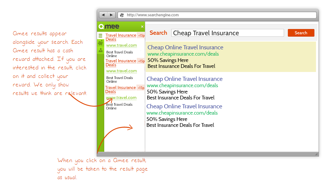Click the browser forward arrow button
This screenshot has width=329, height=181.
click(111, 15)
